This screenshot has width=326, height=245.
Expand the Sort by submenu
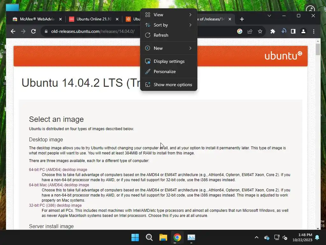(x=169, y=25)
